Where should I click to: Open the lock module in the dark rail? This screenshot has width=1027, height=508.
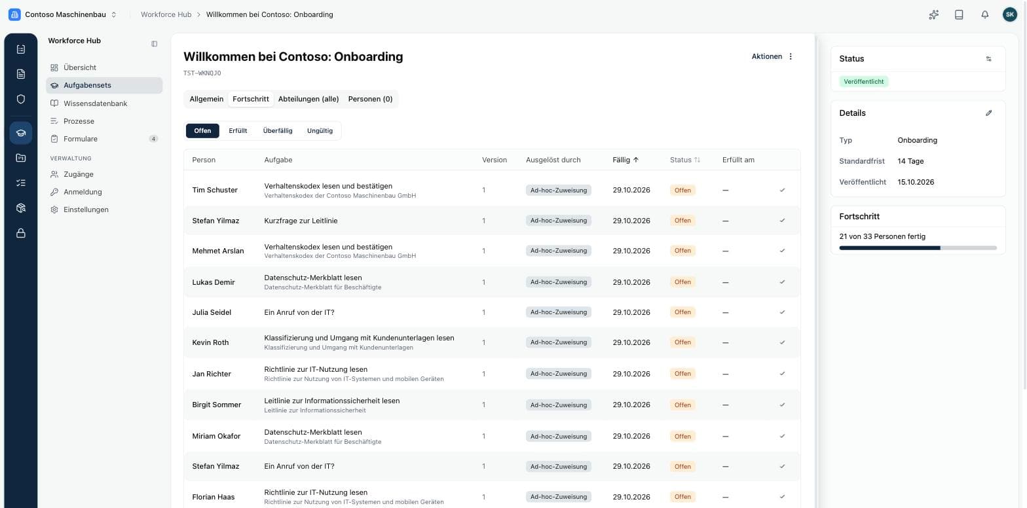[x=21, y=233]
